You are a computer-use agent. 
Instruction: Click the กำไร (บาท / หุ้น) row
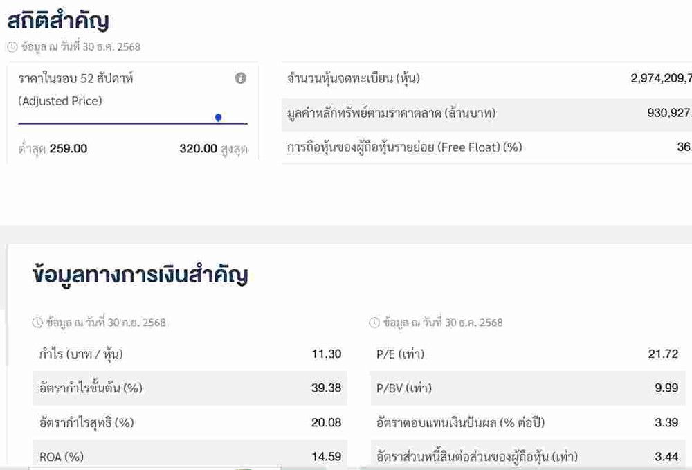tap(82, 354)
